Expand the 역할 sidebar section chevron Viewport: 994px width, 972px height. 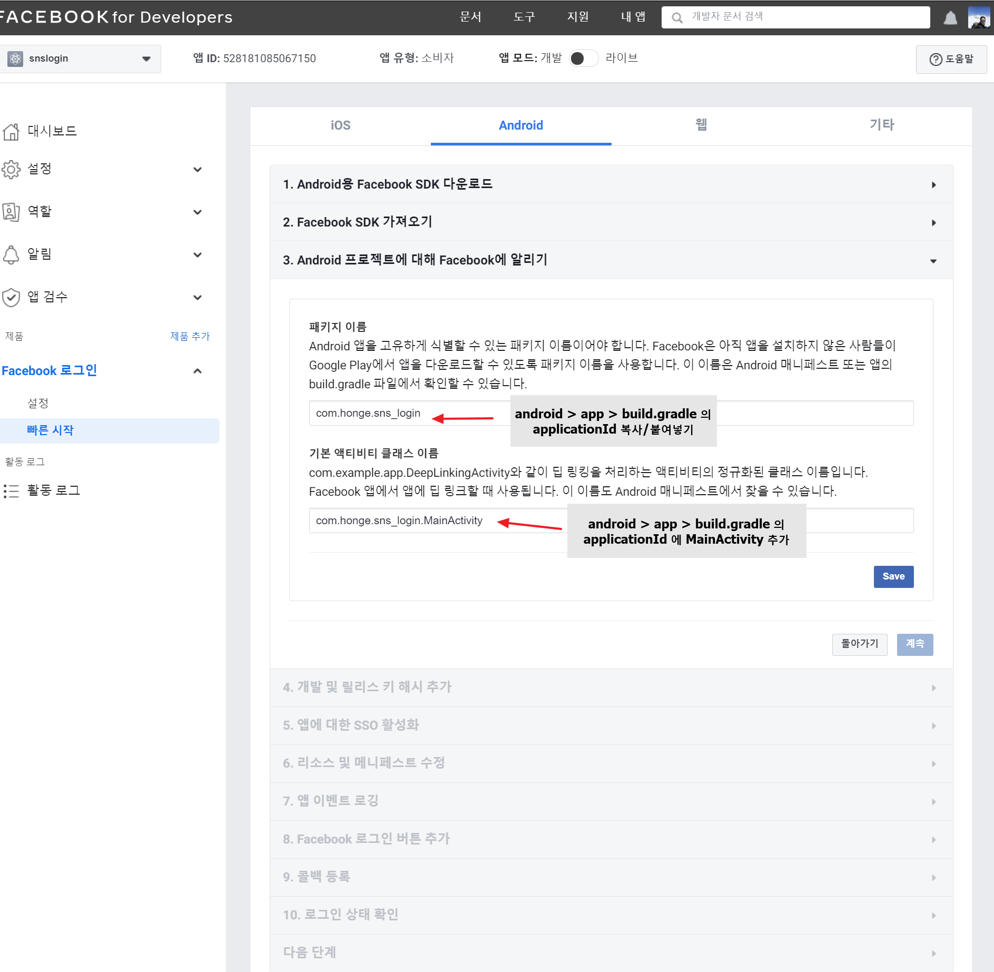tap(198, 212)
